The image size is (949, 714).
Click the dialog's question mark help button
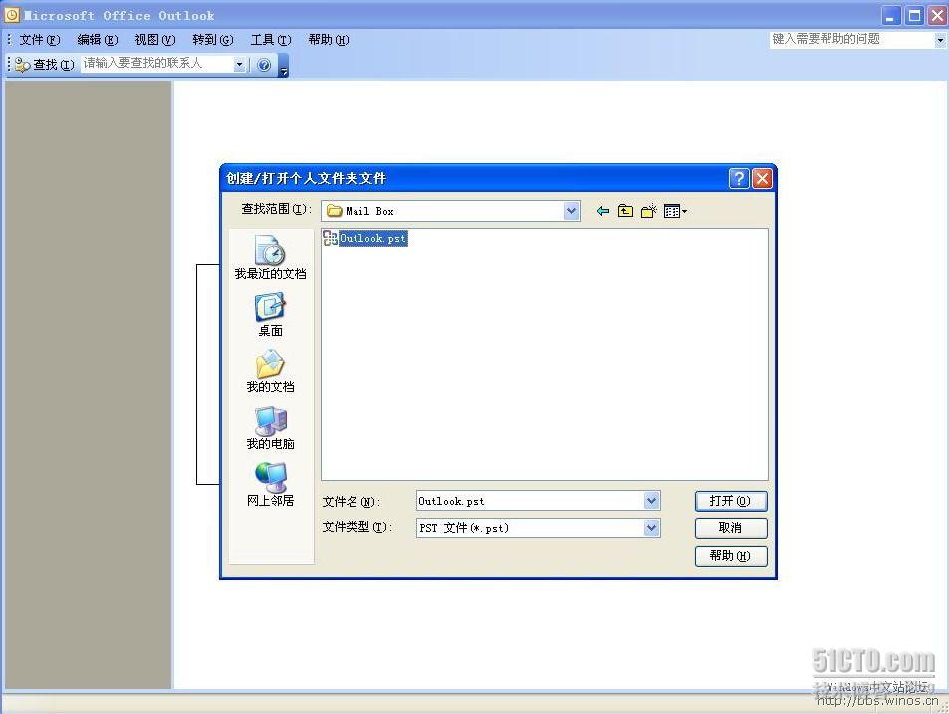(739, 178)
